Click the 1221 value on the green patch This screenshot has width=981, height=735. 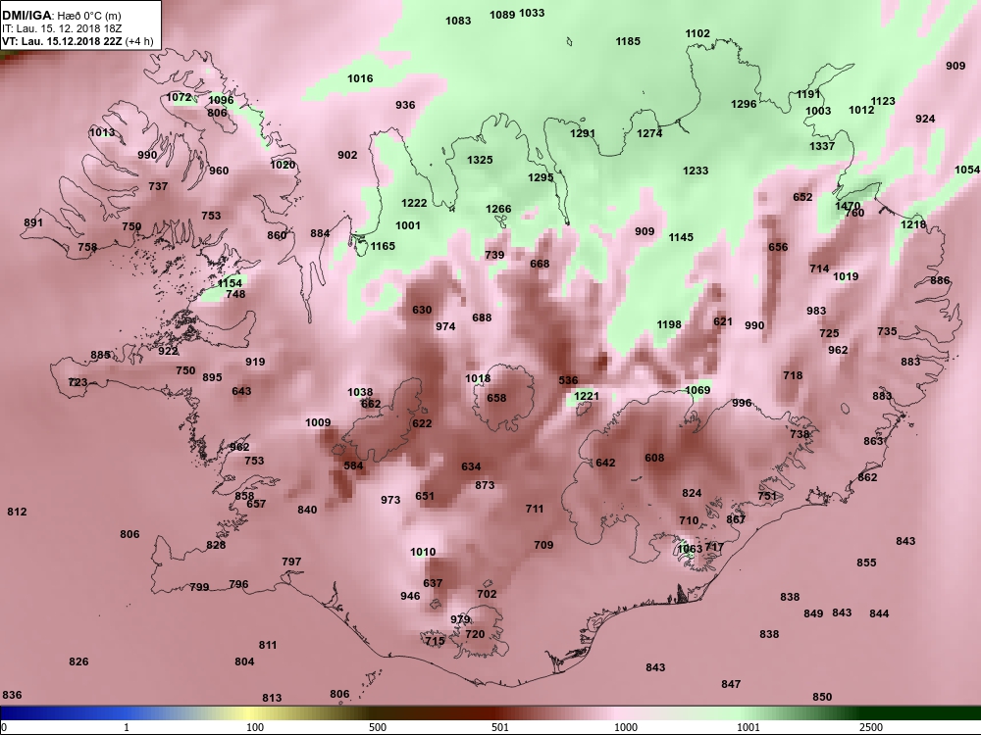(587, 396)
